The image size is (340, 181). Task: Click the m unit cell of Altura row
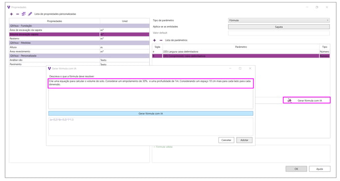click(125, 47)
